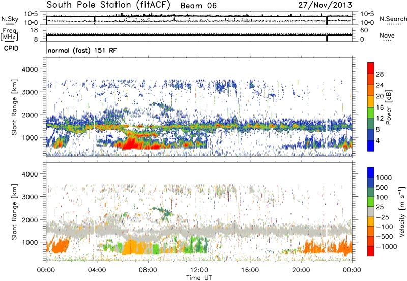Click the 'South Pole Station (fitACF)' title
The width and height of the screenshot is (407, 281).
coord(108,5)
